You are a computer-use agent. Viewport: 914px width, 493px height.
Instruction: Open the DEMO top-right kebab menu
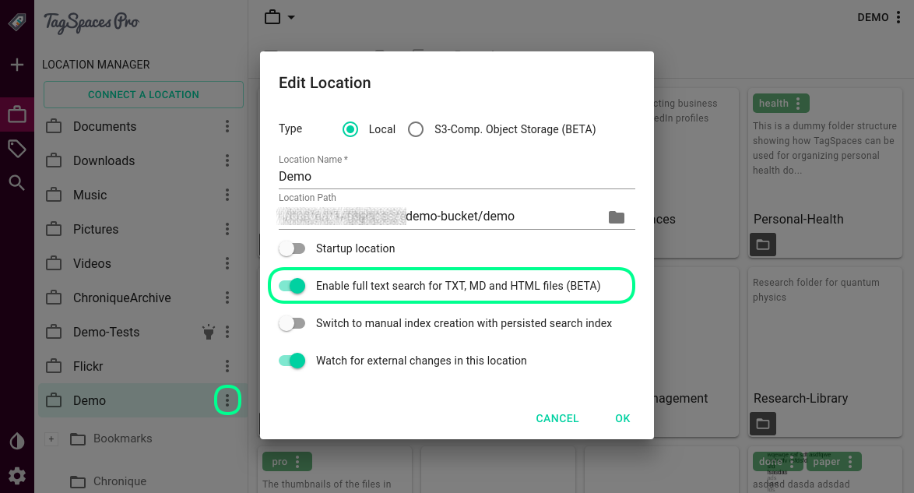click(898, 17)
